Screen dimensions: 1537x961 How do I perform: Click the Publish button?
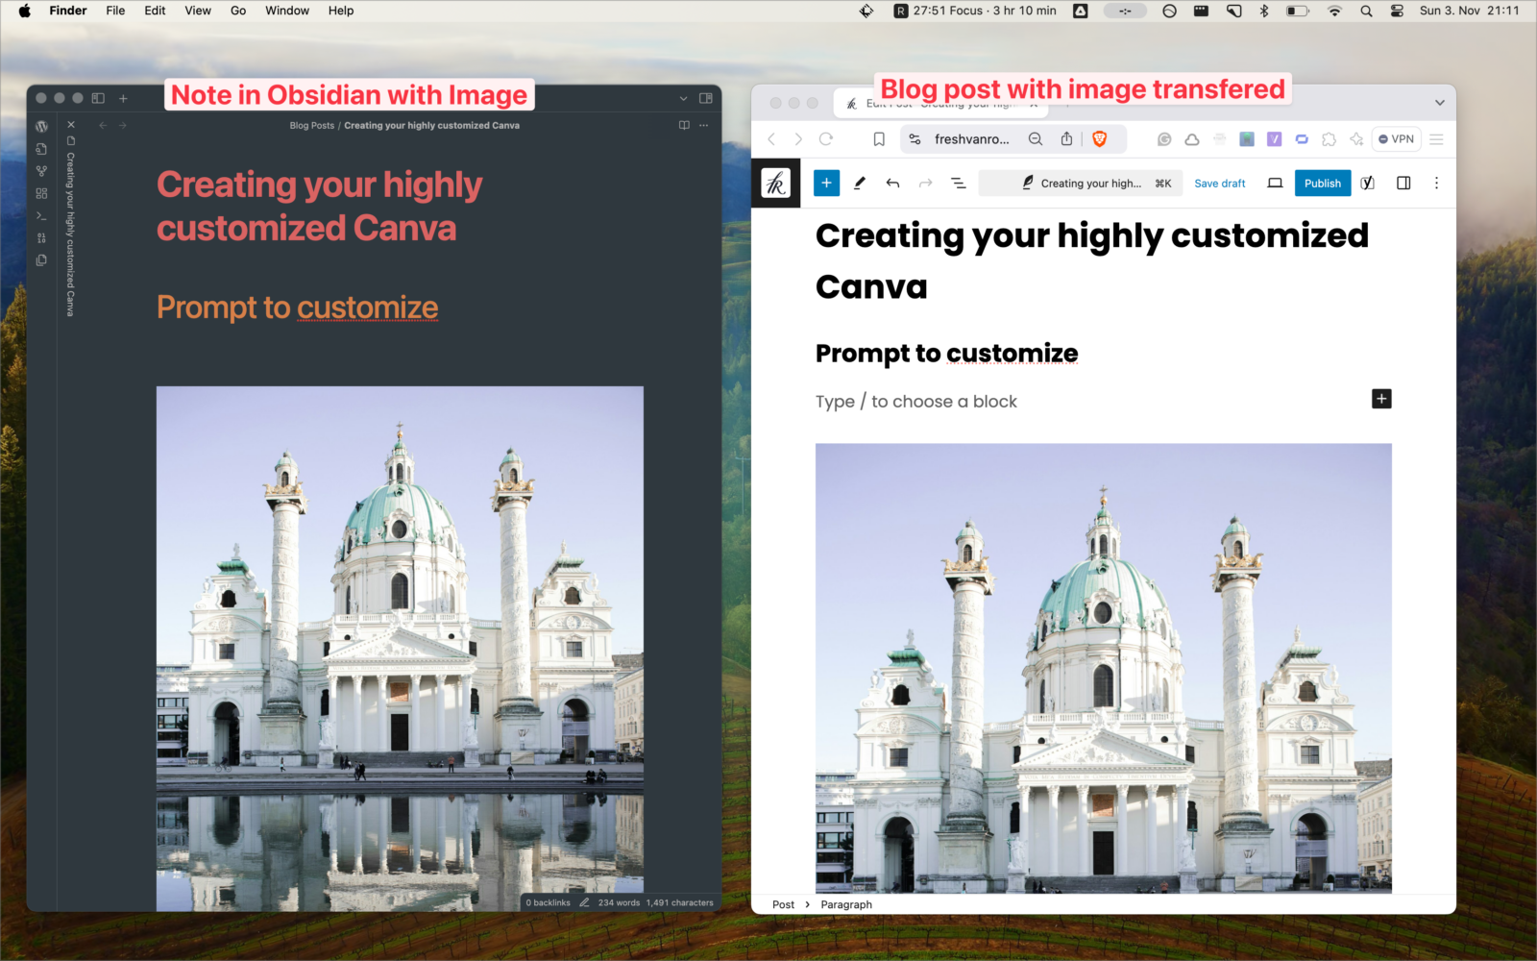1323,183
